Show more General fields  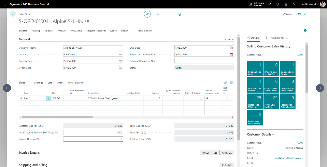229,40
